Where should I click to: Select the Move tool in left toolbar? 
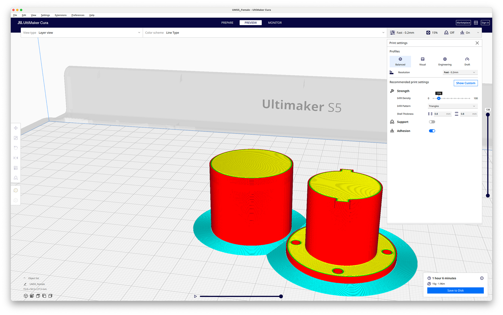click(x=16, y=128)
